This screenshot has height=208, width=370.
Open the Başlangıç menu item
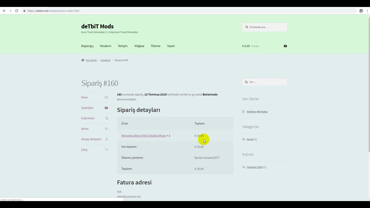(87, 46)
